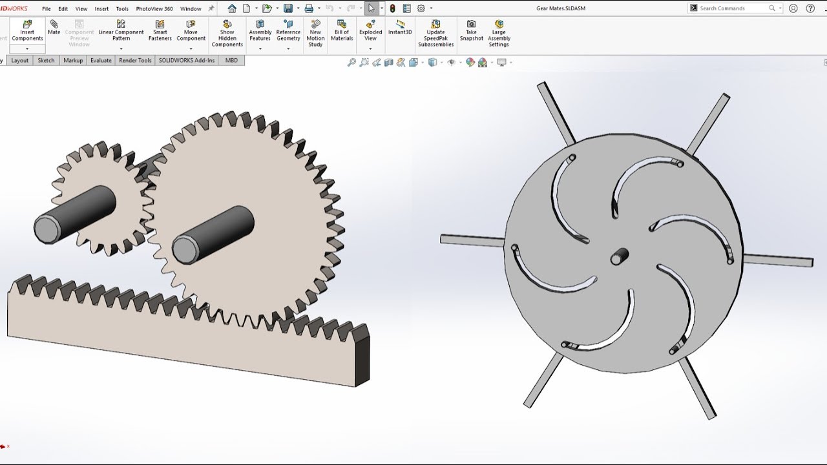This screenshot has height=465, width=827.
Task: Take Snapshot of the assembly
Action: 472,30
